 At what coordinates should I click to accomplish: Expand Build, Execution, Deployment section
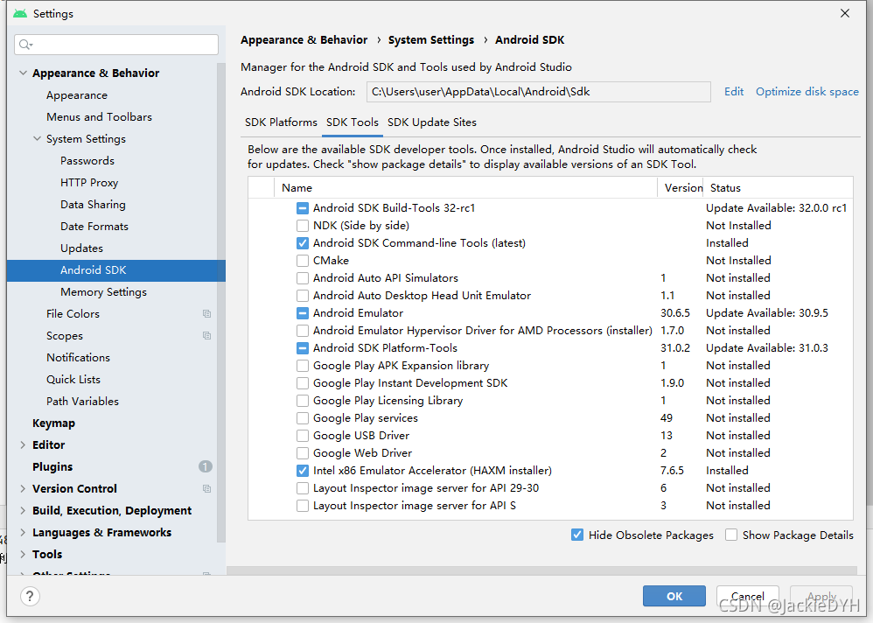23,510
